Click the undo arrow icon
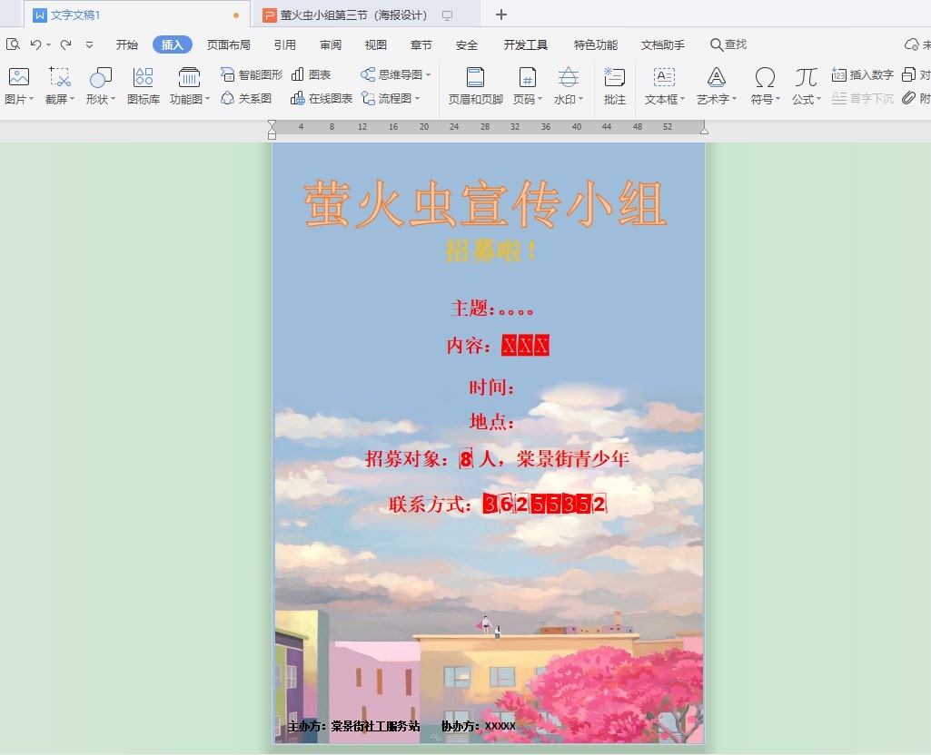The image size is (931, 755). coord(35,44)
